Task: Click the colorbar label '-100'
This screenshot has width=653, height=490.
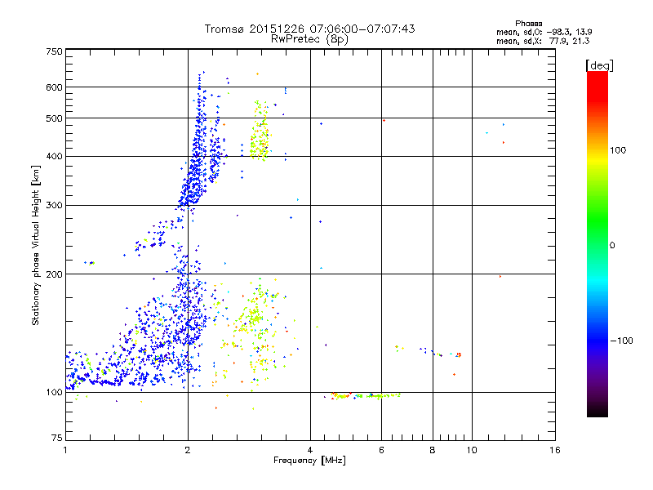Action: pyautogui.click(x=622, y=341)
